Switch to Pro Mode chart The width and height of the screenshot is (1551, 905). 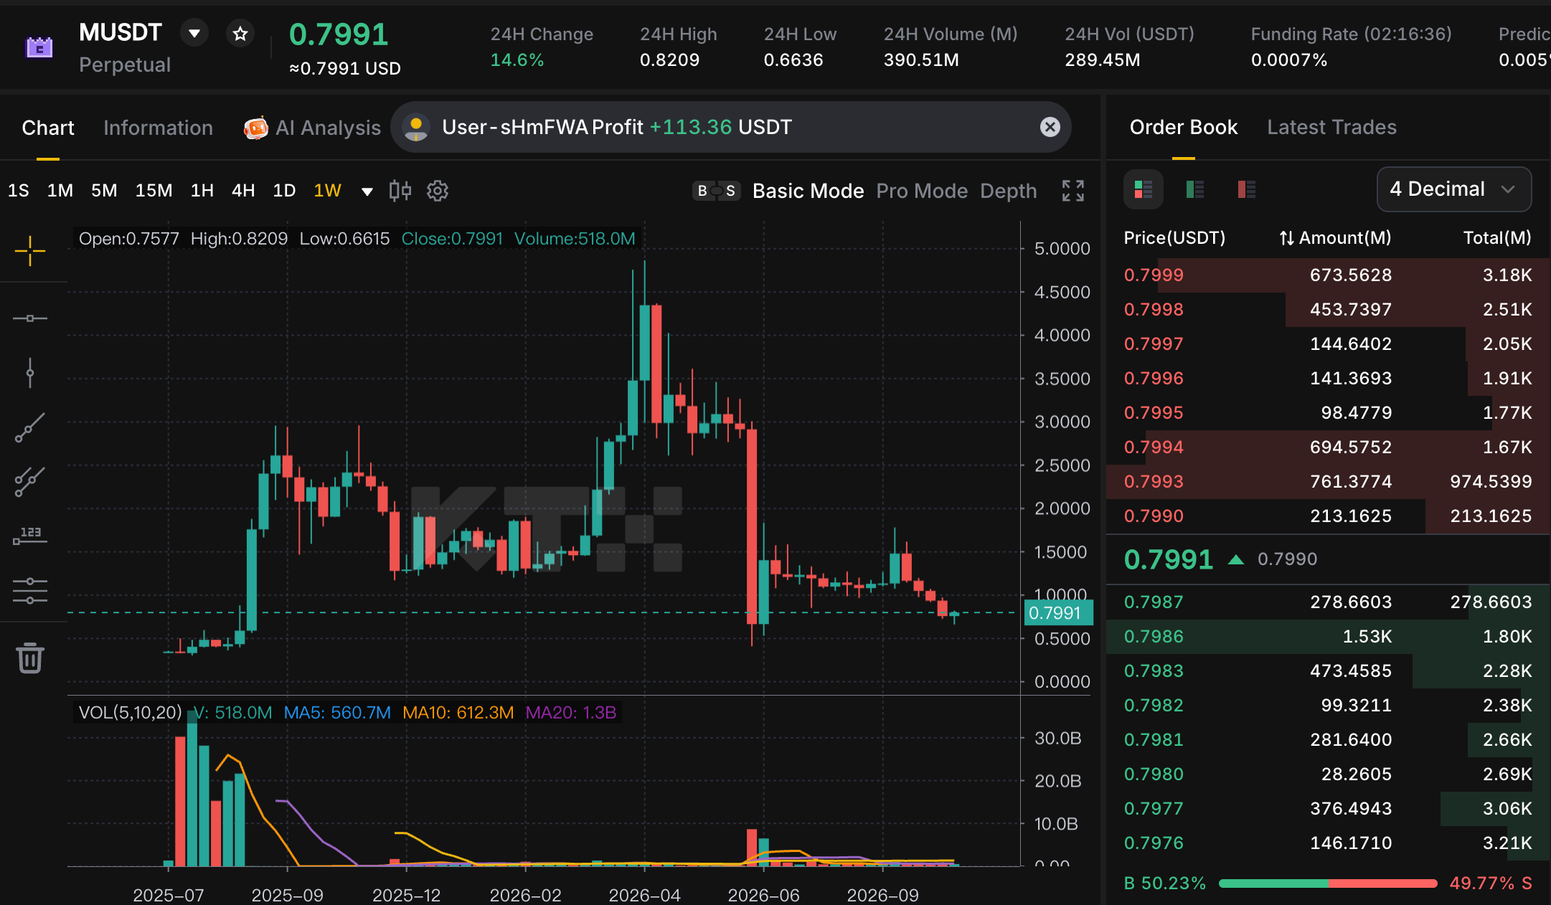point(922,191)
